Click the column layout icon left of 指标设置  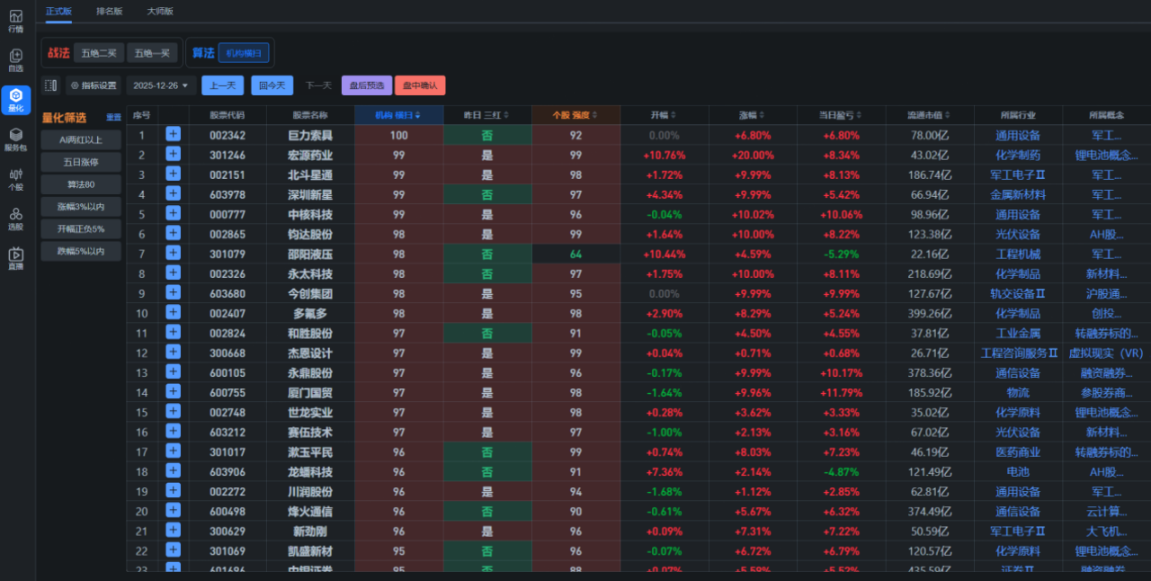51,85
